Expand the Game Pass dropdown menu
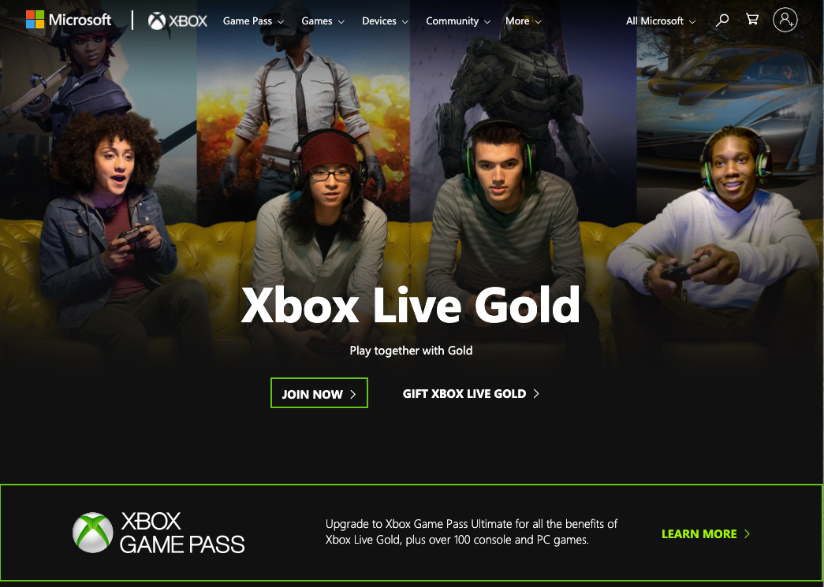 [x=253, y=21]
